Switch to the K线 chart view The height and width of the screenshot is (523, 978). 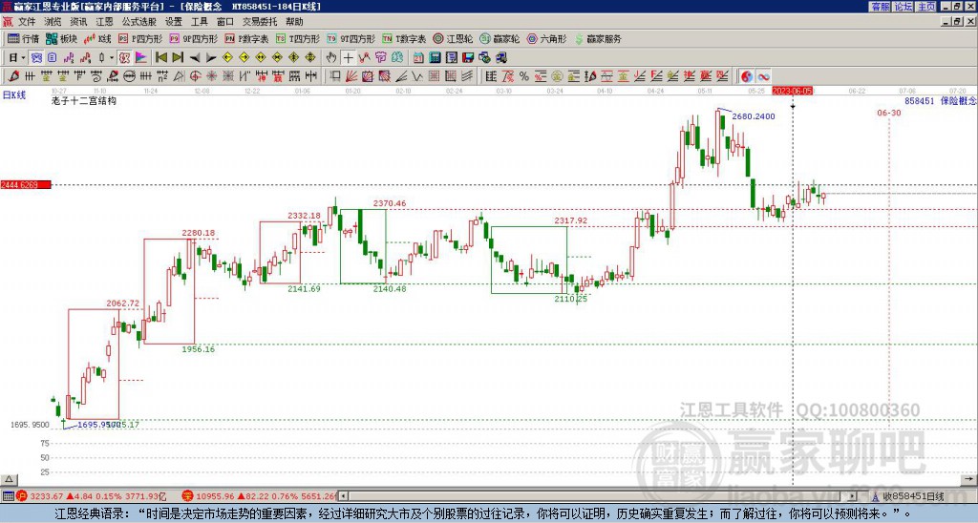pos(97,38)
